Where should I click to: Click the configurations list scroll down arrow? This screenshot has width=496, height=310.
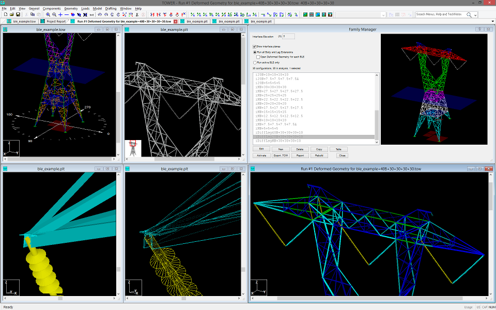pyautogui.click(x=377, y=143)
